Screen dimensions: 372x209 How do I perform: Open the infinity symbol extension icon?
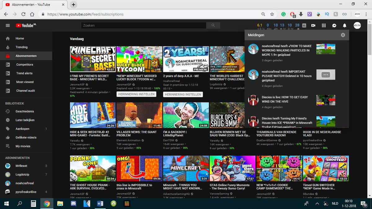point(344,14)
